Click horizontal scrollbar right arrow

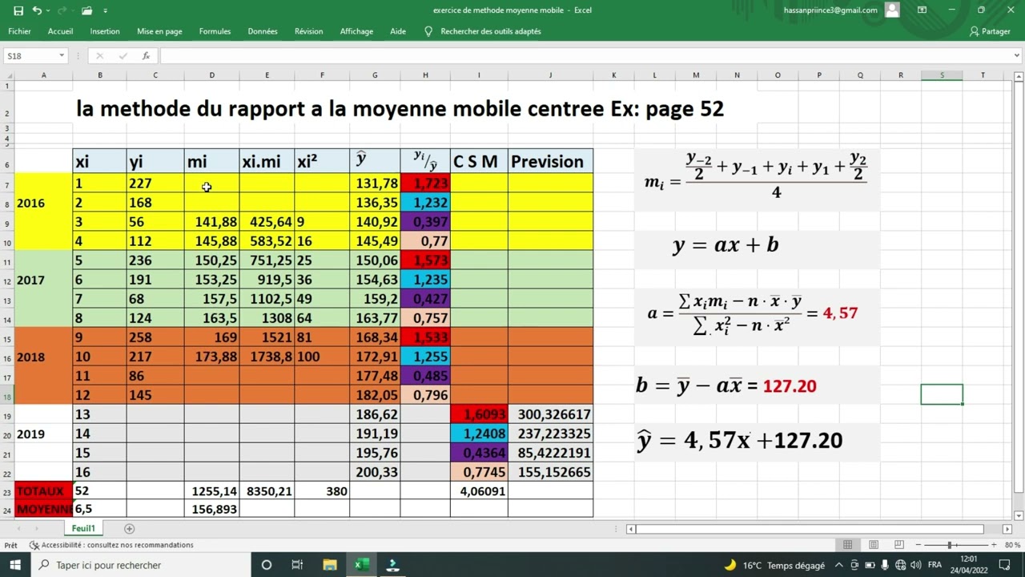coord(1008,529)
